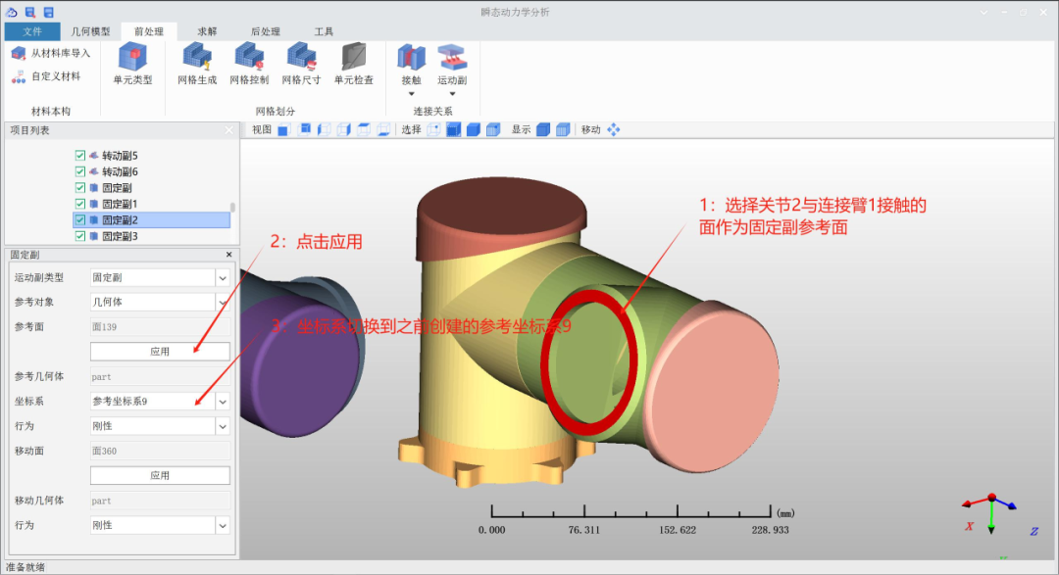Select the top-face view cube icon
Viewport: 1059px width, 575px height.
tap(364, 129)
